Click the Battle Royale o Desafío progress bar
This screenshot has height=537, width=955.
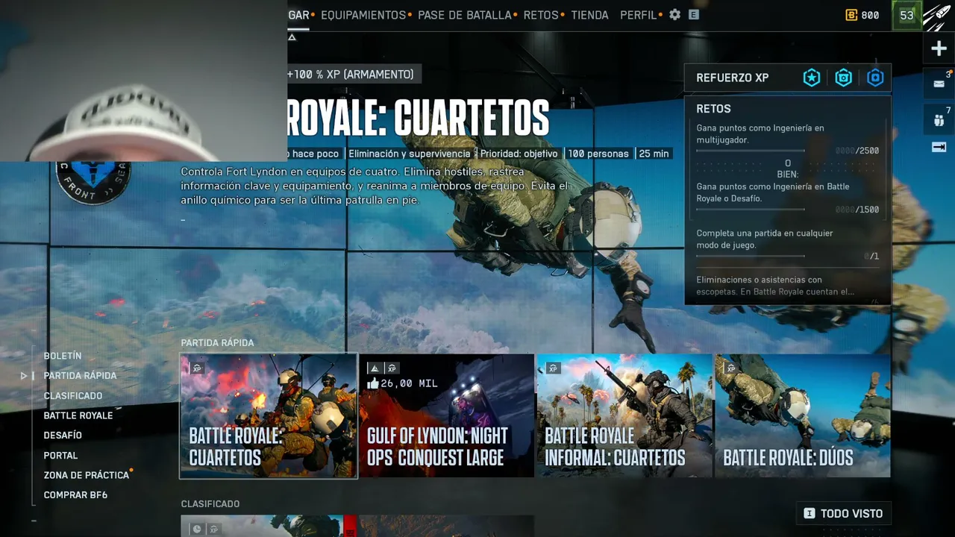751,210
